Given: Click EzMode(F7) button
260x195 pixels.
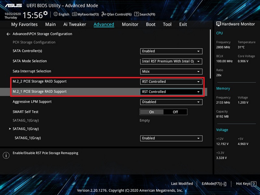Looking at the screenshot, I should click(214, 184).
